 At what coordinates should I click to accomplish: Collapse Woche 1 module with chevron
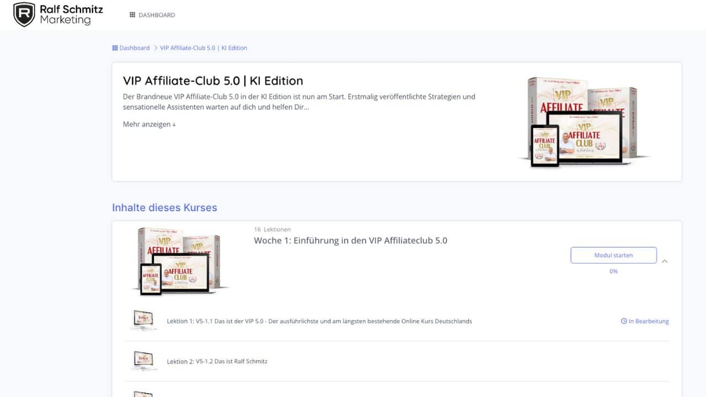point(665,261)
